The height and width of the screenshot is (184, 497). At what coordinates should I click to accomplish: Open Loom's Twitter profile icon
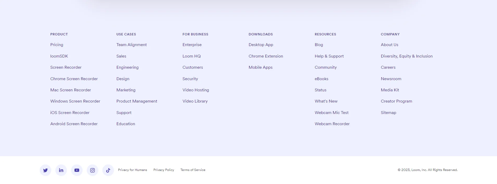45,170
